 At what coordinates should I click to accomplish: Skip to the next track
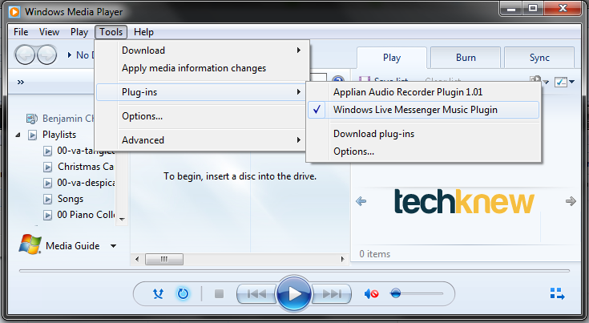[332, 293]
